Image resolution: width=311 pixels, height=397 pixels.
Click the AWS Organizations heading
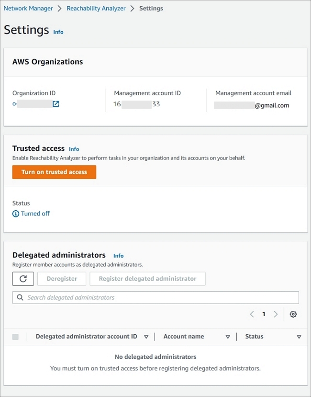[x=47, y=62]
